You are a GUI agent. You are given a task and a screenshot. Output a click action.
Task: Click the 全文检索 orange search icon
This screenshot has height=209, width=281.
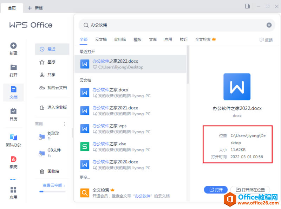85,192
